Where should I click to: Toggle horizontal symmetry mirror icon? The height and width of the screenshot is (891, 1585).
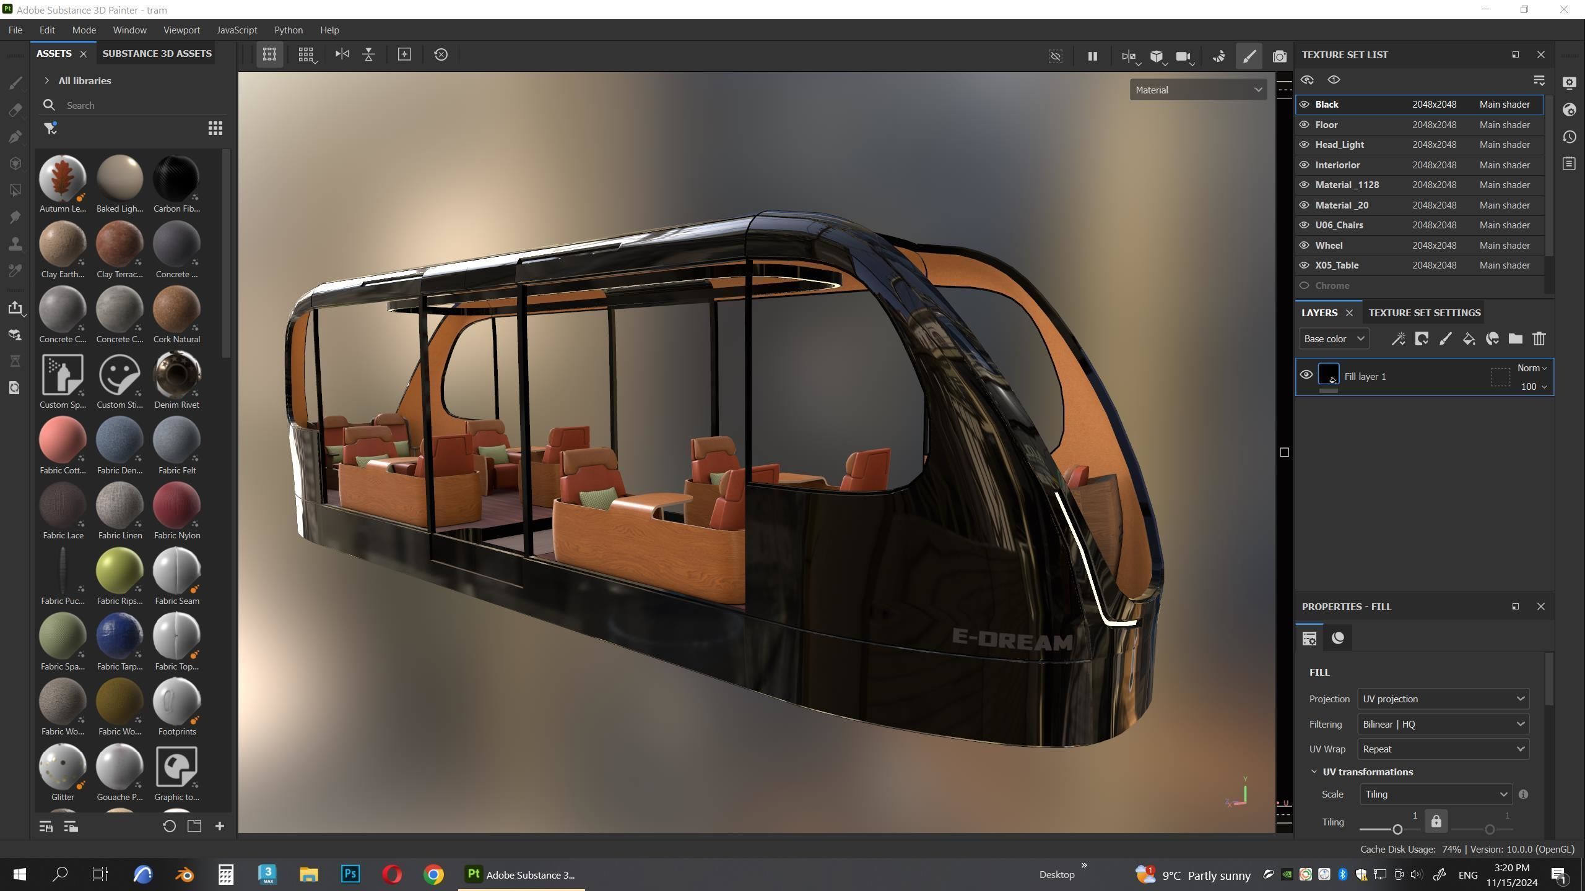click(x=342, y=54)
